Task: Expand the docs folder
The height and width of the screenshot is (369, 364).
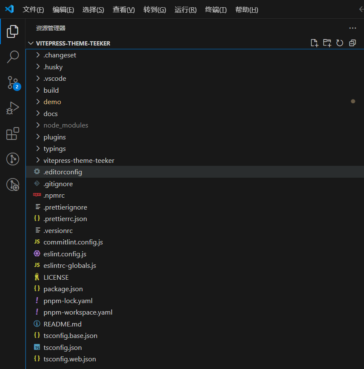Action: click(x=38, y=113)
